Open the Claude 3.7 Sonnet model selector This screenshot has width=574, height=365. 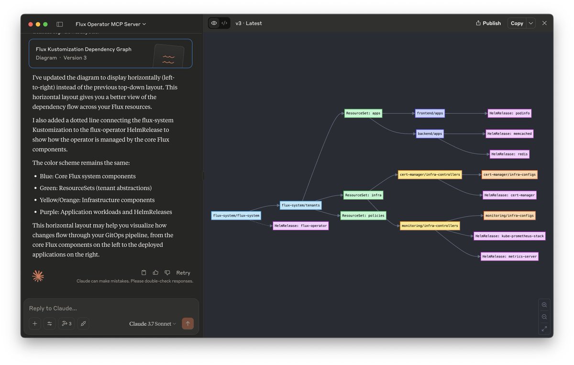click(153, 324)
